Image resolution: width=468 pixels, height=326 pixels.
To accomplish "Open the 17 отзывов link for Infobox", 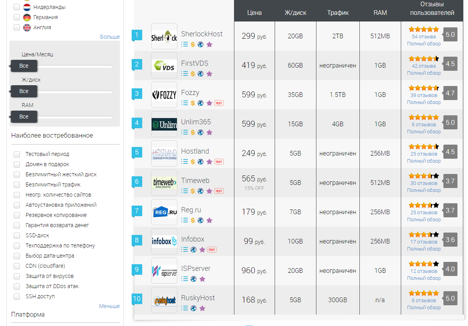I will point(424,242).
